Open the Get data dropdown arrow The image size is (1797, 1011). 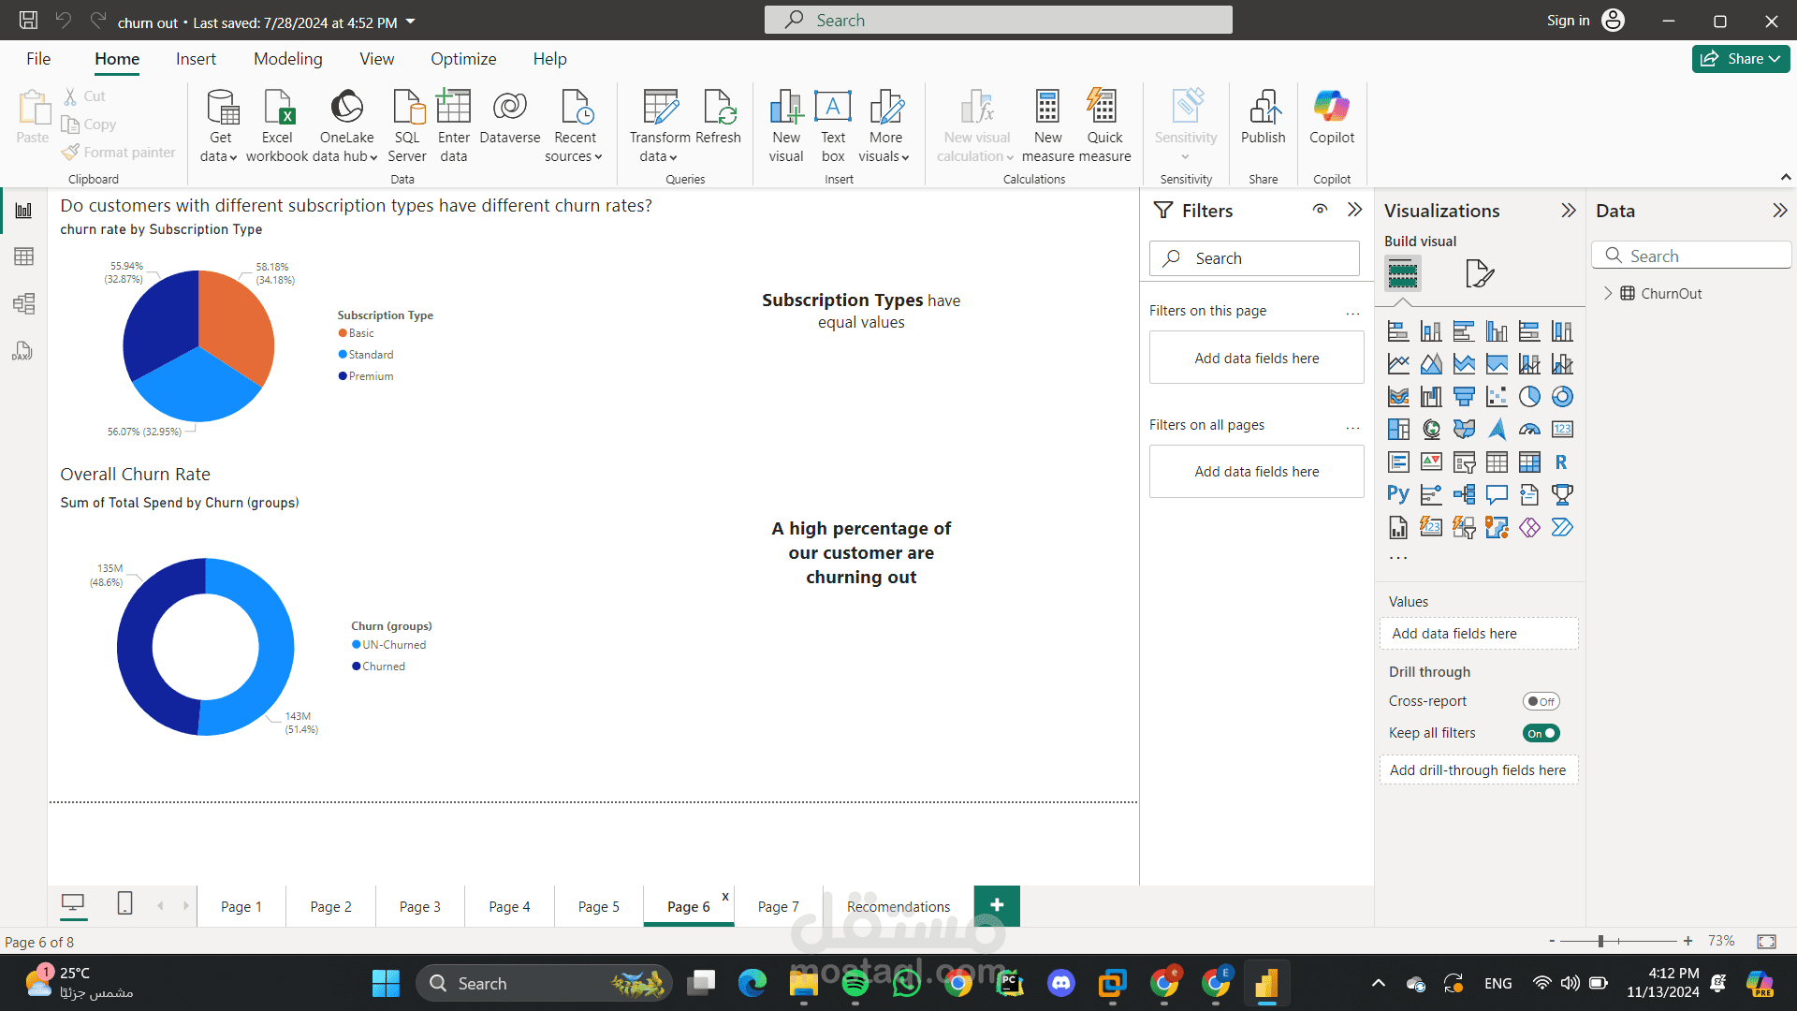pos(232,157)
